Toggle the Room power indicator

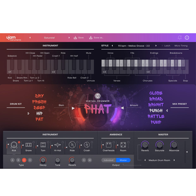(x=128, y=142)
